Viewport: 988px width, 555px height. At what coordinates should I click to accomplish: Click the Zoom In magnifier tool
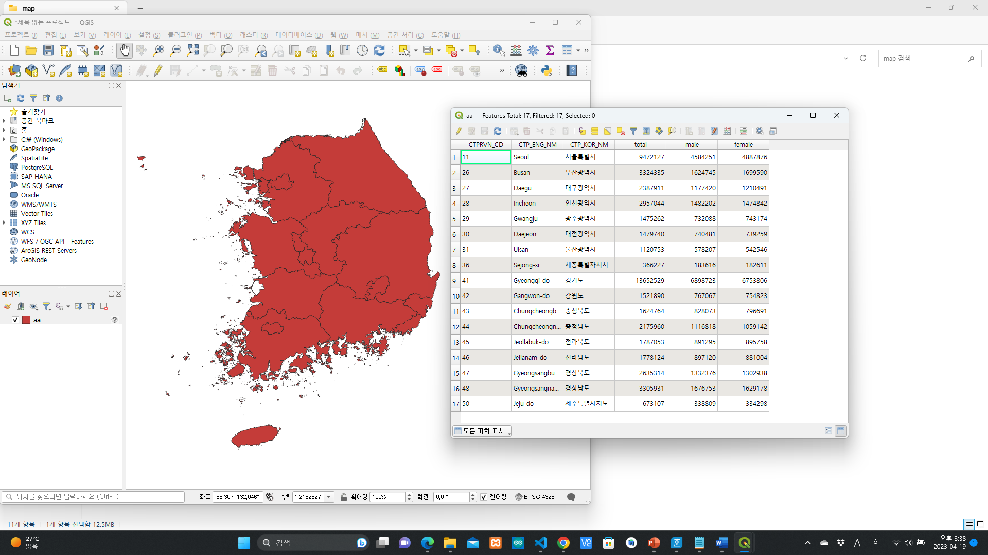coord(158,50)
